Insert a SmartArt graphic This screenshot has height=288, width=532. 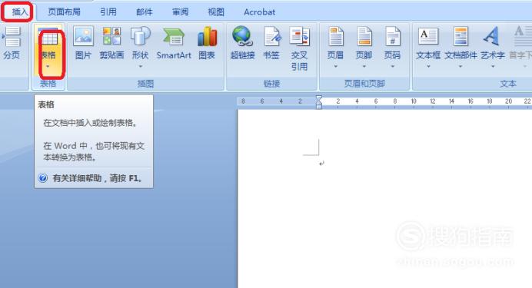point(174,43)
